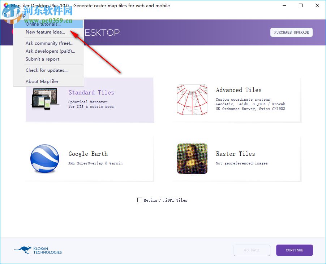Select Check for updates menu item
326x264 pixels.
coord(48,70)
